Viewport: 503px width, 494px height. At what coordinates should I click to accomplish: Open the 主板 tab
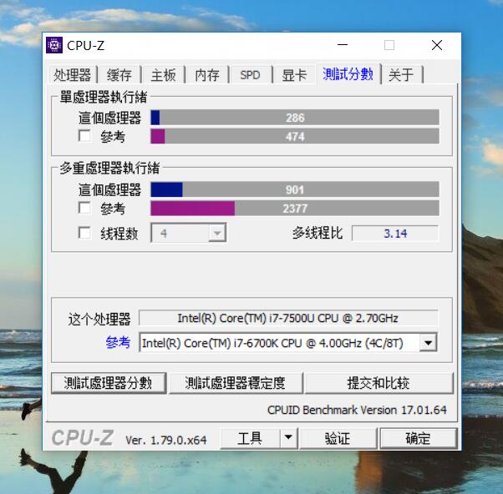[x=163, y=75]
